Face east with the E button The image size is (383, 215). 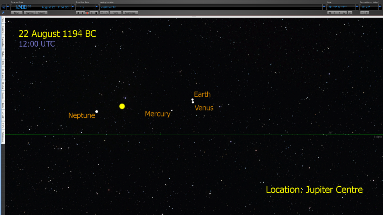pyautogui.click(x=339, y=13)
